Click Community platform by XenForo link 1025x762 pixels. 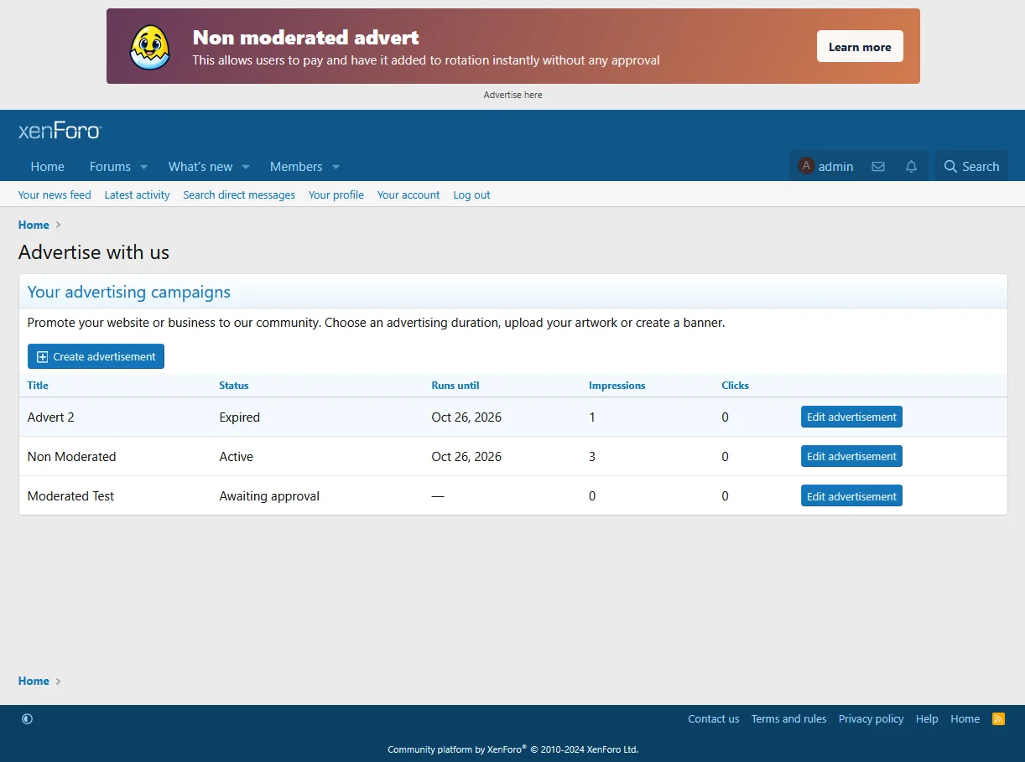click(513, 749)
